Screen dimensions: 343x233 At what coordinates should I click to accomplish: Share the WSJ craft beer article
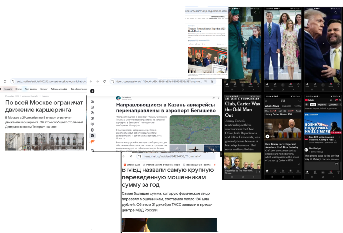299,165
